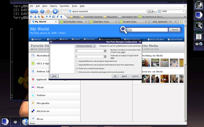Open the History menu
The height and width of the screenshot is (127, 204).
click(54, 6)
